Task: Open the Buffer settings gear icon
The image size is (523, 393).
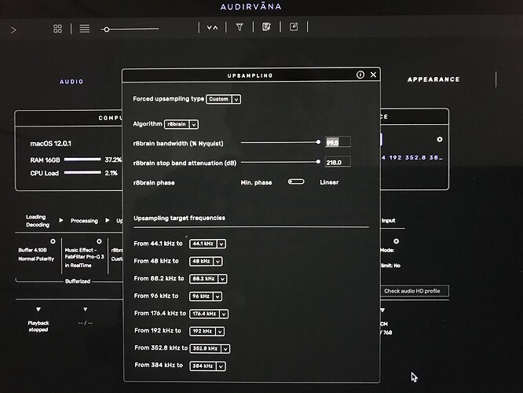Action: 53,241
